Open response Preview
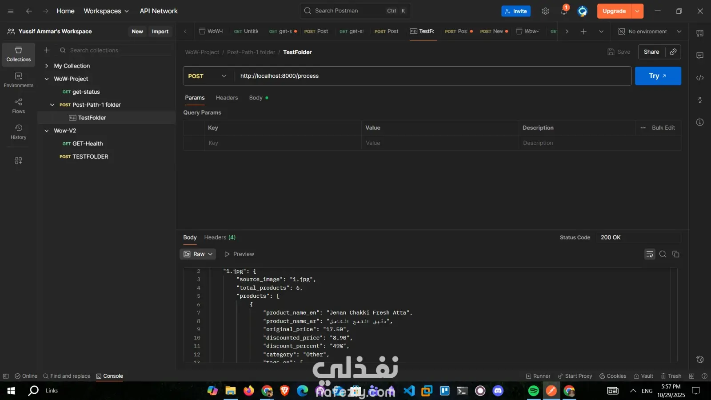The image size is (711, 400). 239,254
